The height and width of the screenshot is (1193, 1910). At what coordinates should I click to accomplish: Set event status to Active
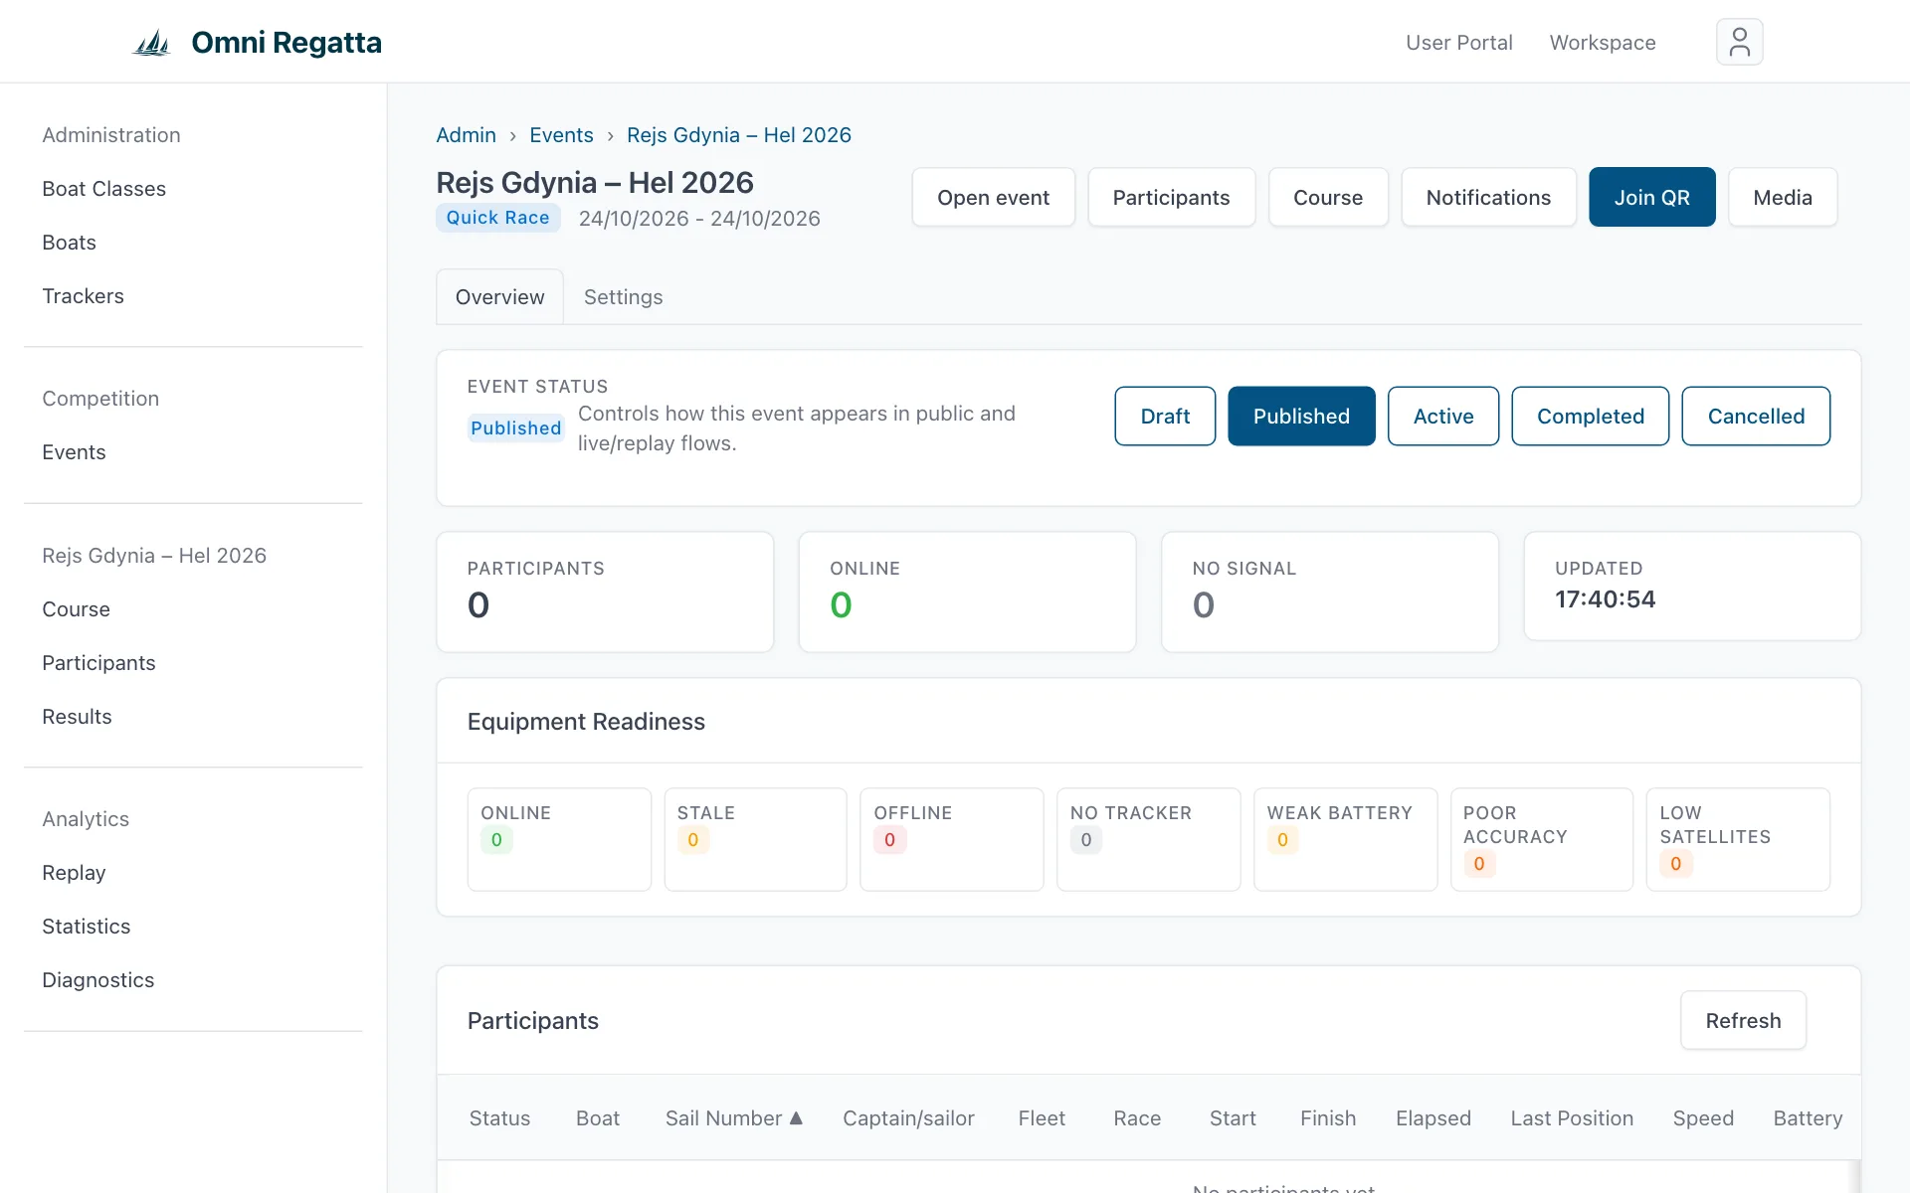click(1442, 416)
